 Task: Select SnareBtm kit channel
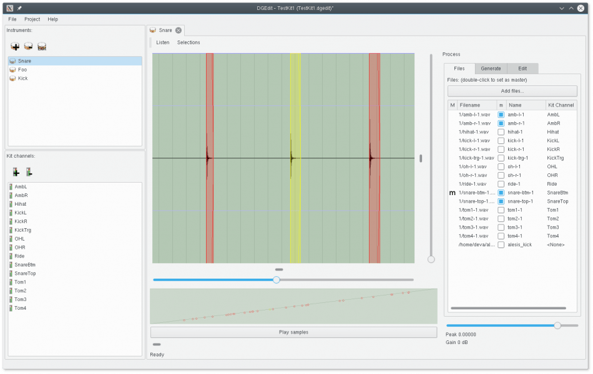point(75,265)
